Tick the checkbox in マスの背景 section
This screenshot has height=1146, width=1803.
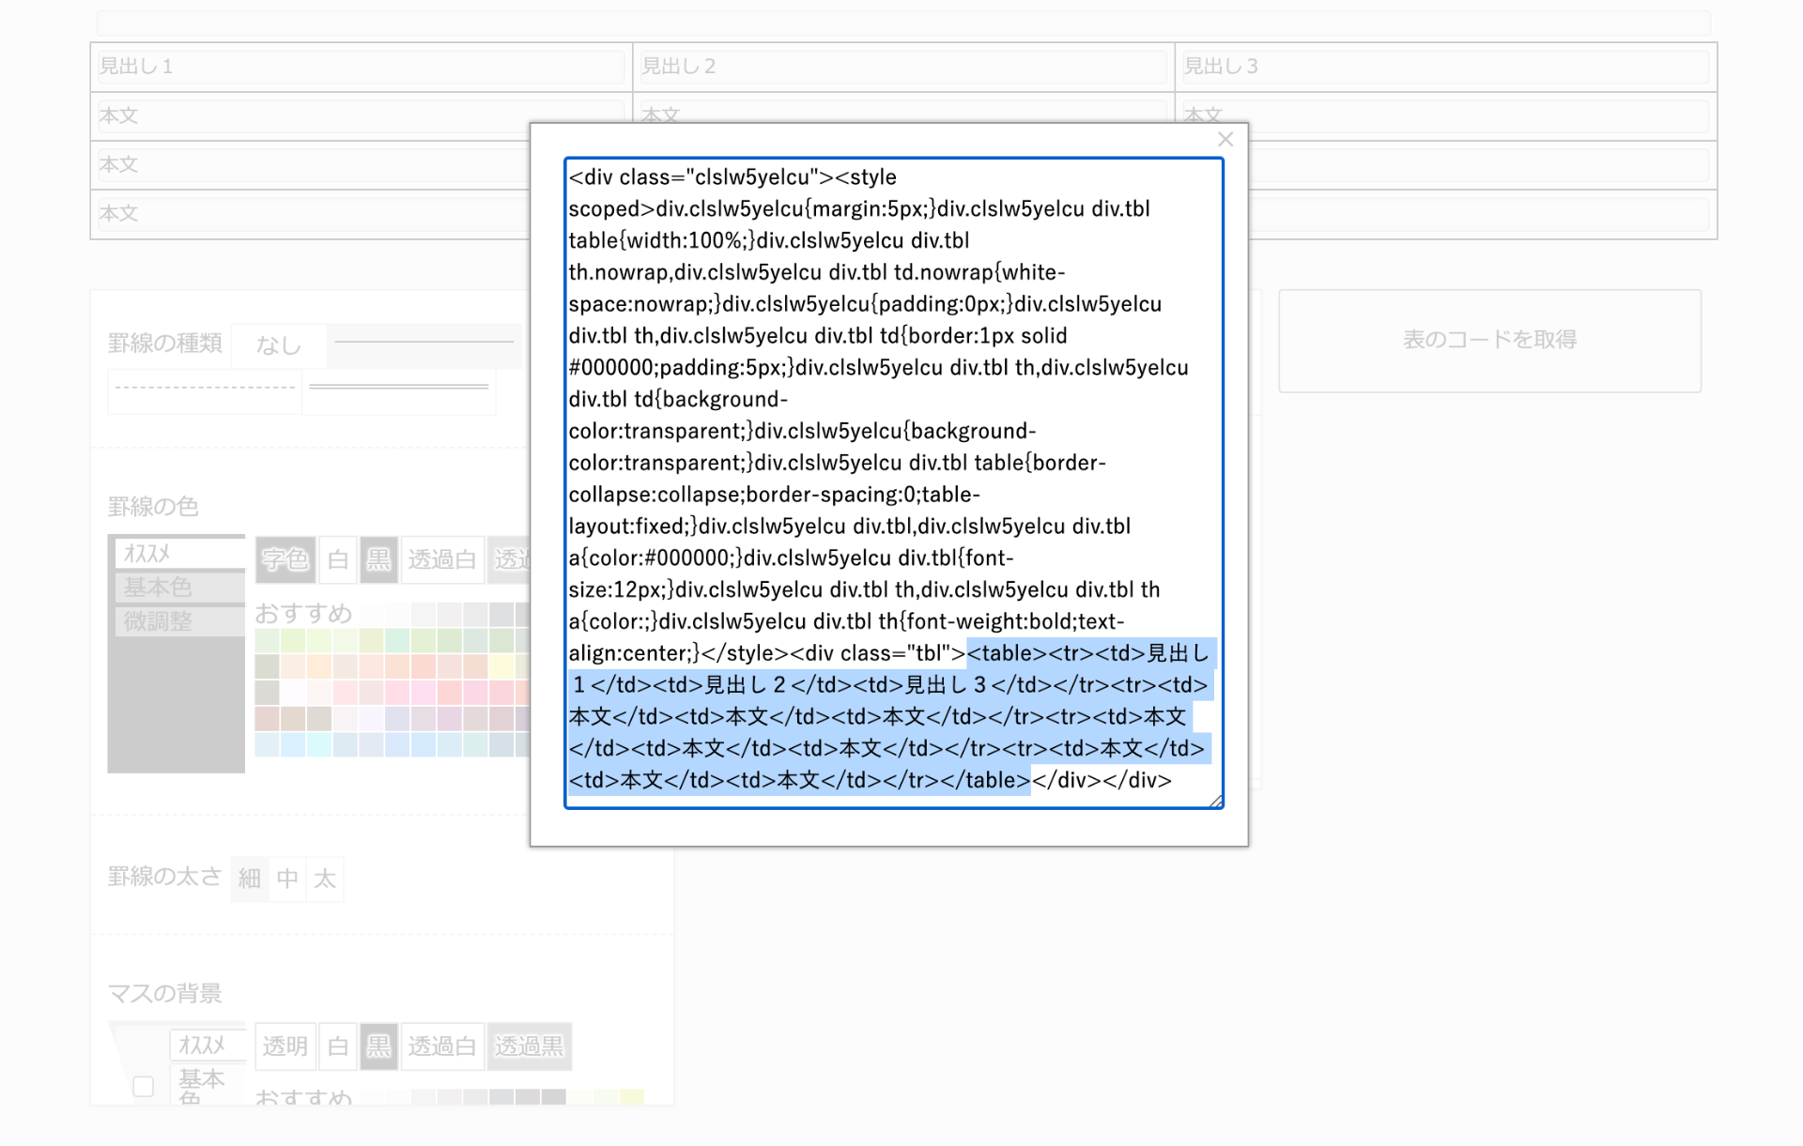click(x=143, y=1086)
